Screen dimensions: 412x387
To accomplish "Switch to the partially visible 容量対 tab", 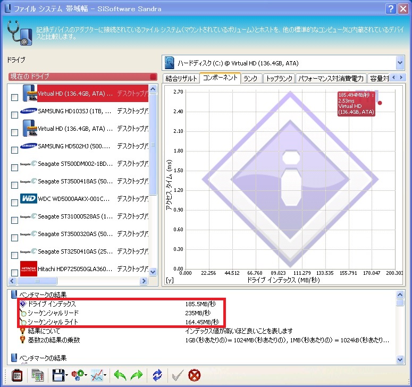I will pyautogui.click(x=379, y=78).
